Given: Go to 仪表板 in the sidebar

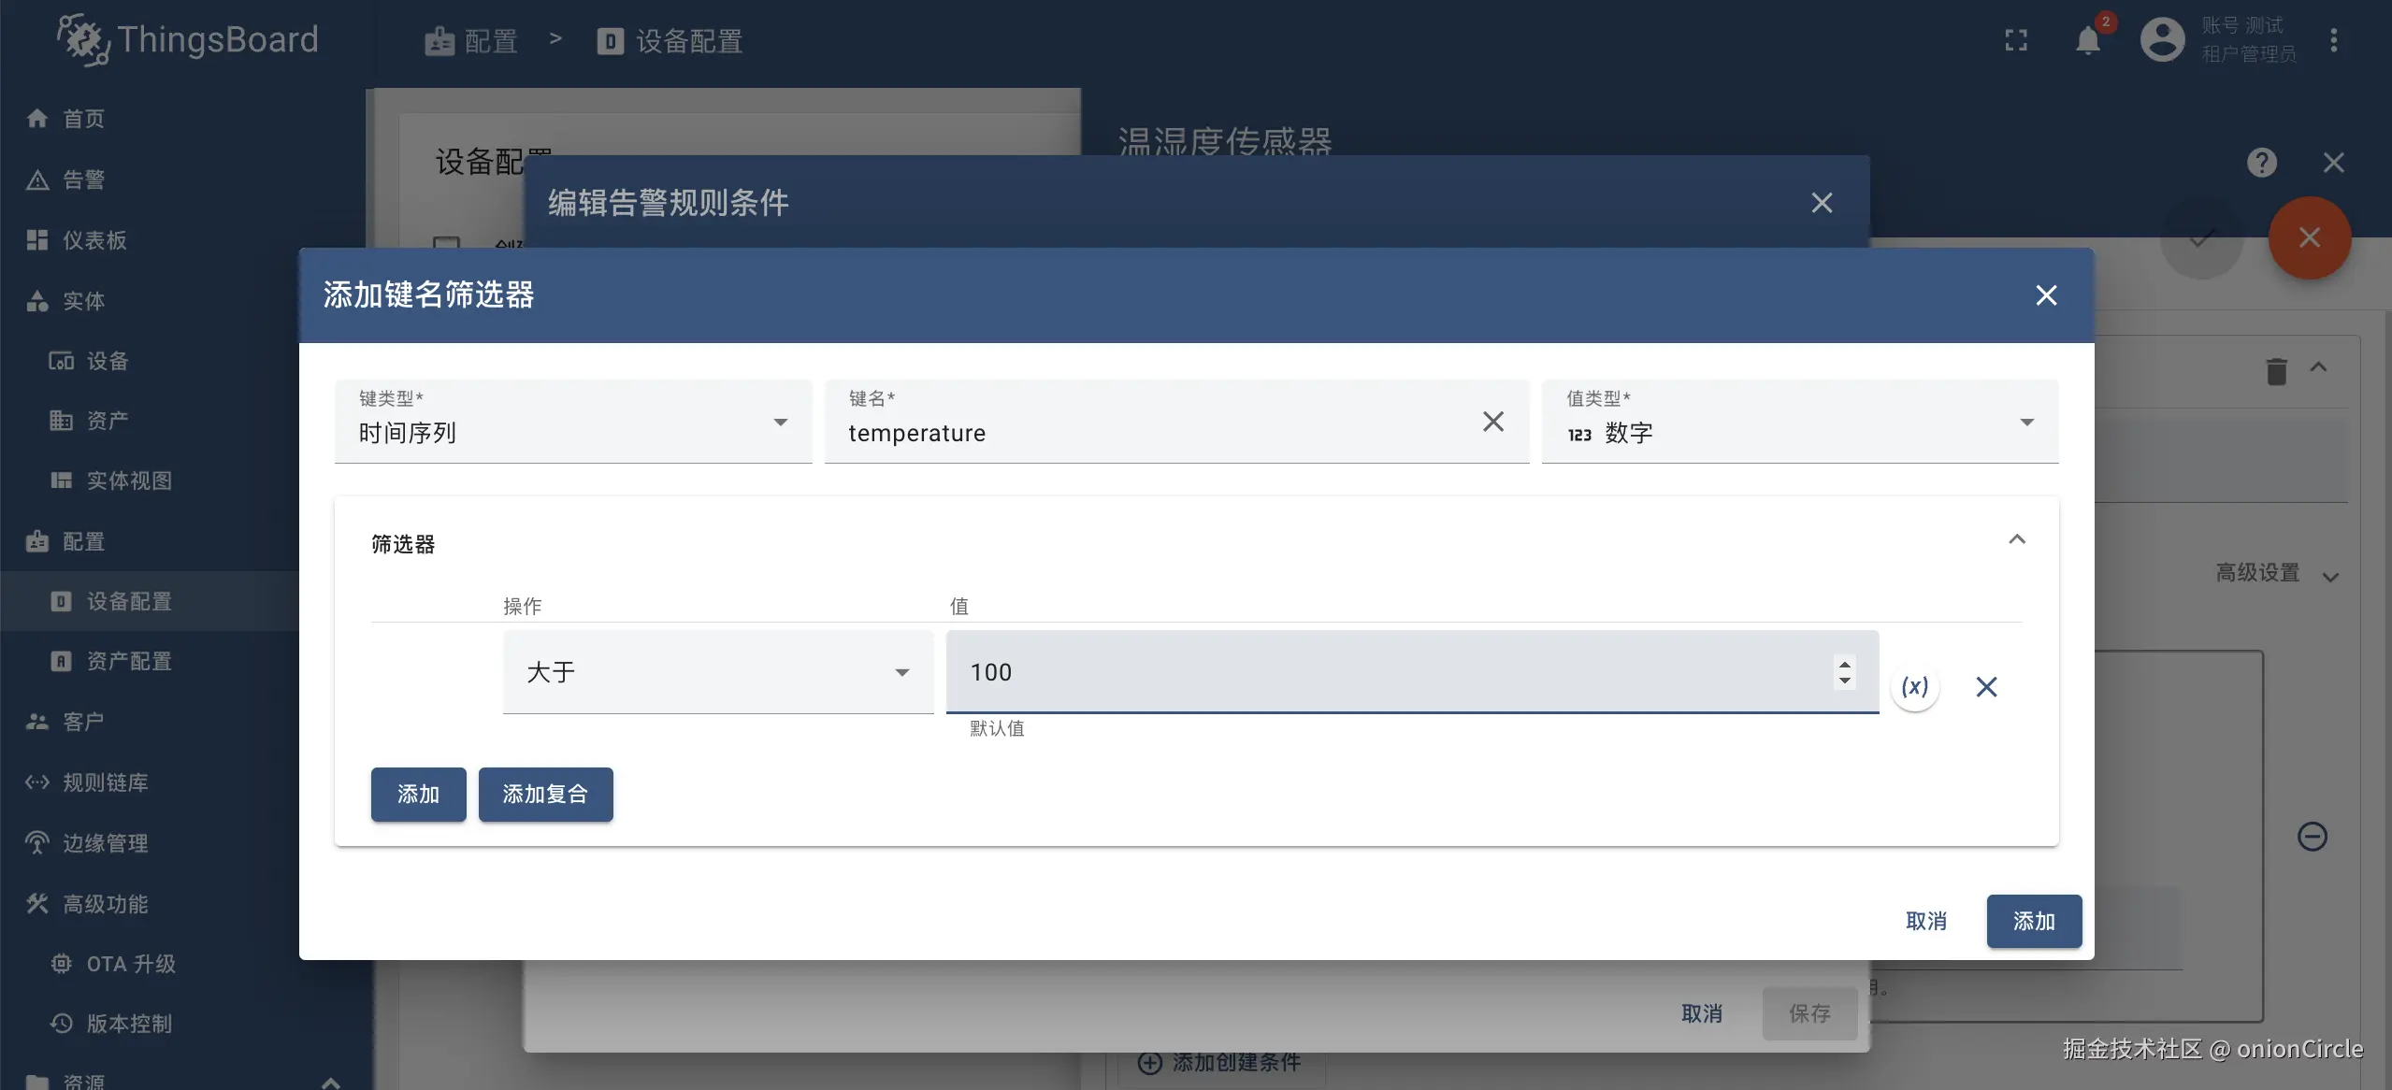Looking at the screenshot, I should click(94, 240).
